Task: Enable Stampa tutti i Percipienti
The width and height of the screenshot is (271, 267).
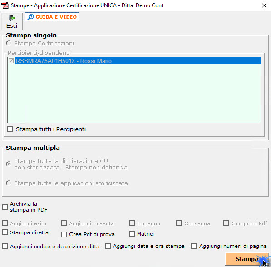Action: [x=10, y=129]
